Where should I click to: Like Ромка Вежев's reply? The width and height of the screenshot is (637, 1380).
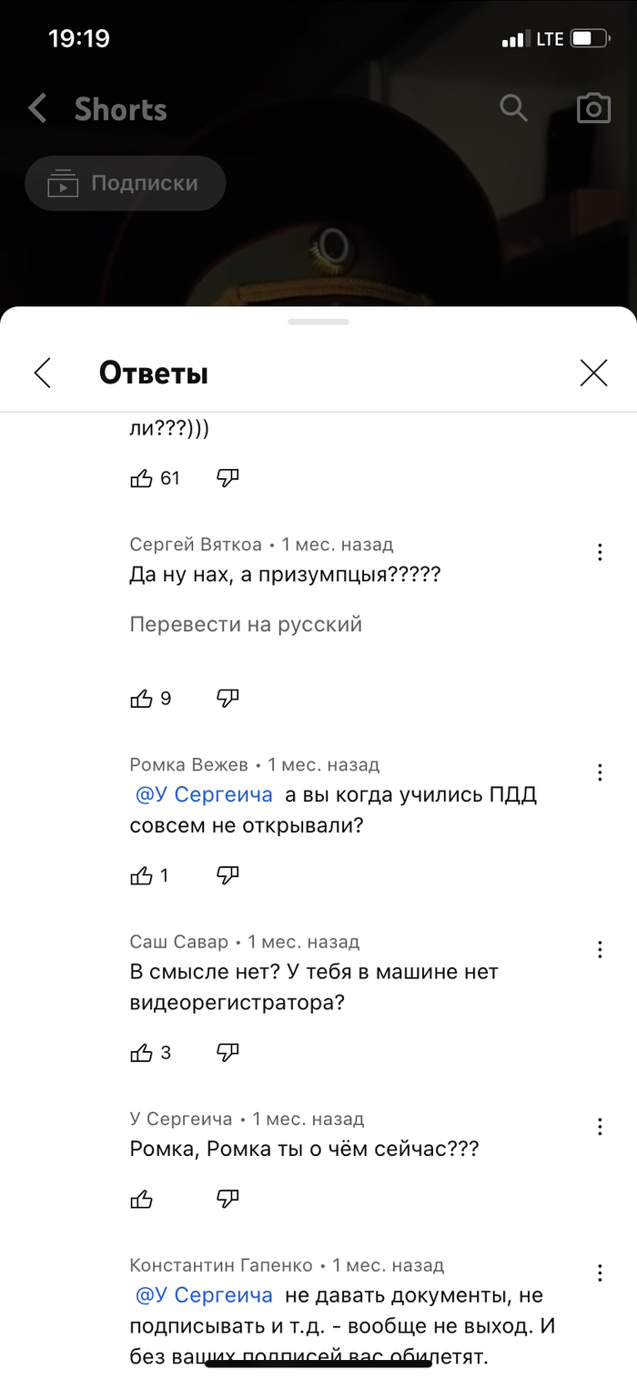(x=142, y=875)
